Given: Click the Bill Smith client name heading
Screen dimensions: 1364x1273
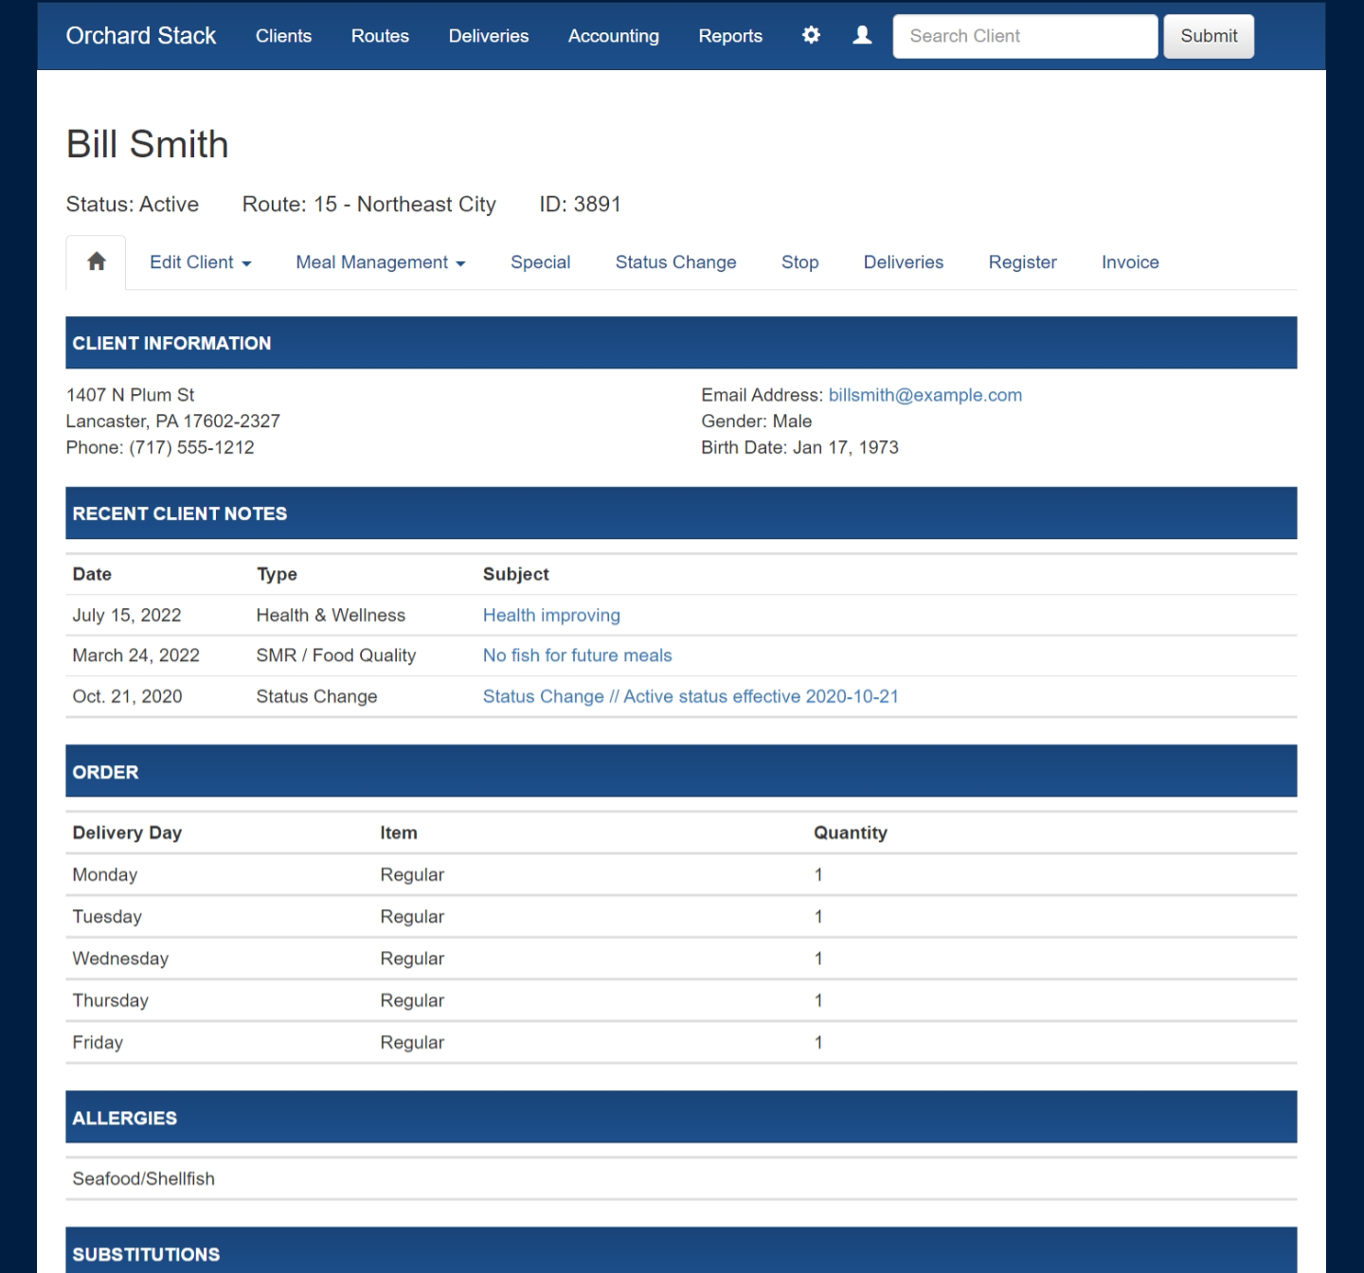Looking at the screenshot, I should (147, 145).
